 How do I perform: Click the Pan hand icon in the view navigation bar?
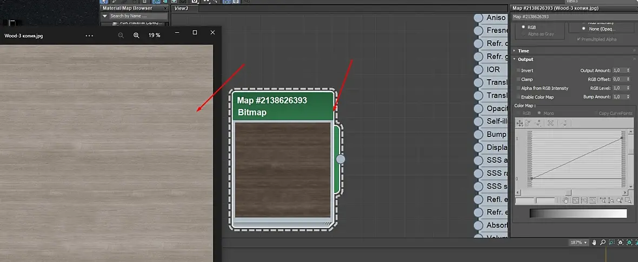coord(594,243)
